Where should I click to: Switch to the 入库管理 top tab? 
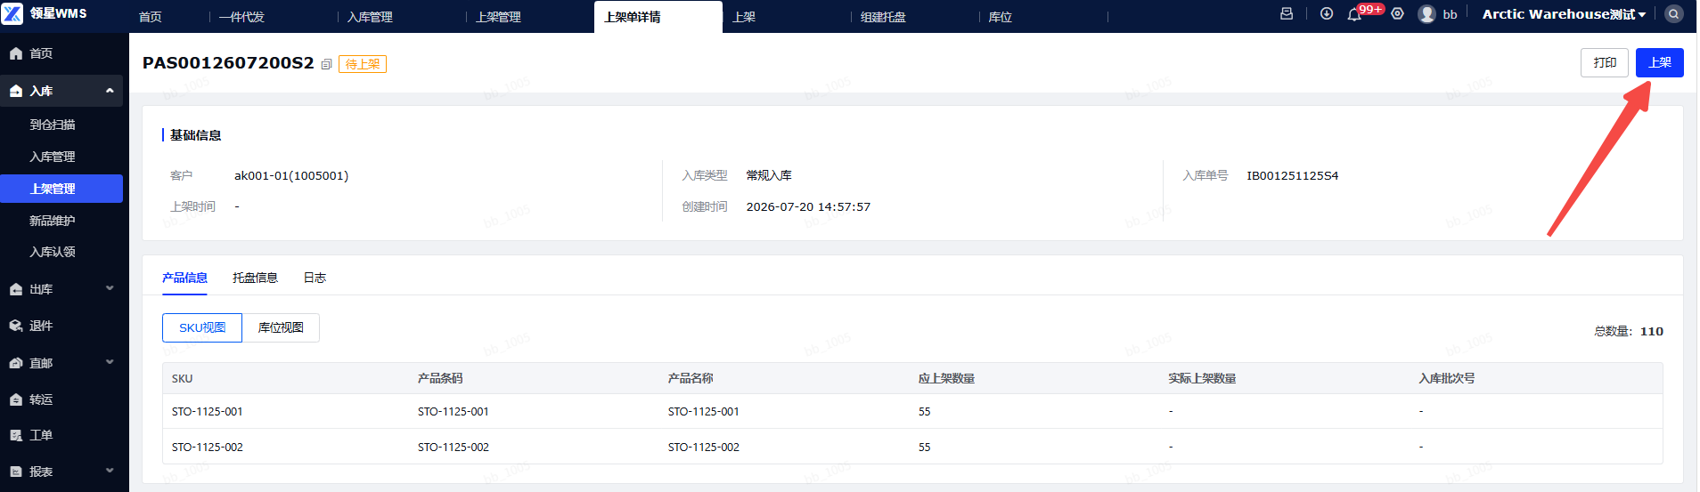(x=370, y=17)
